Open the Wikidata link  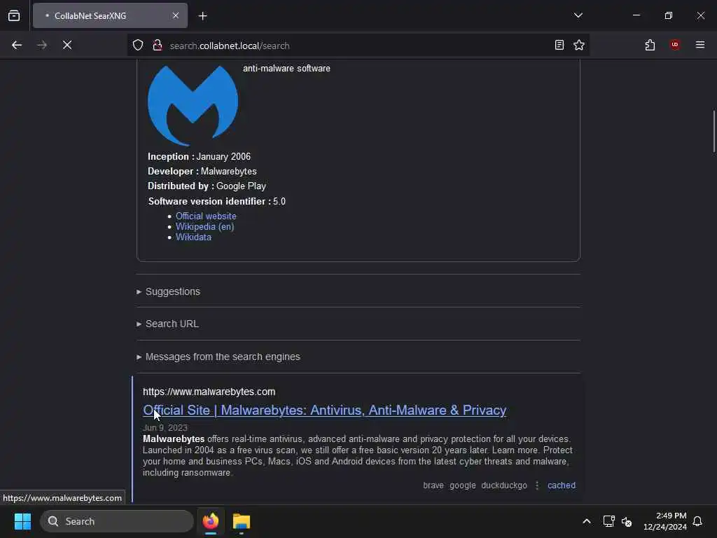click(193, 237)
